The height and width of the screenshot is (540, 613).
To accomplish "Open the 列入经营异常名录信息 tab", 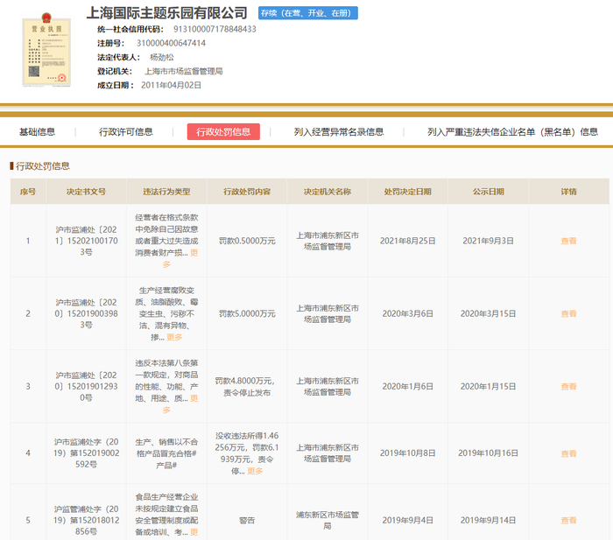I will 339,132.
